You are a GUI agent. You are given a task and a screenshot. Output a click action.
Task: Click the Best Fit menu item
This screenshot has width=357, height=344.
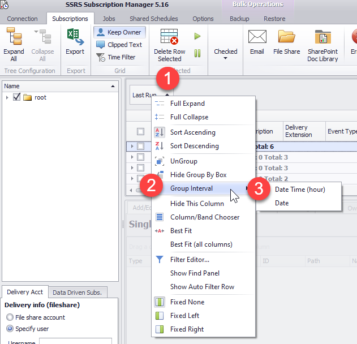[204, 231]
